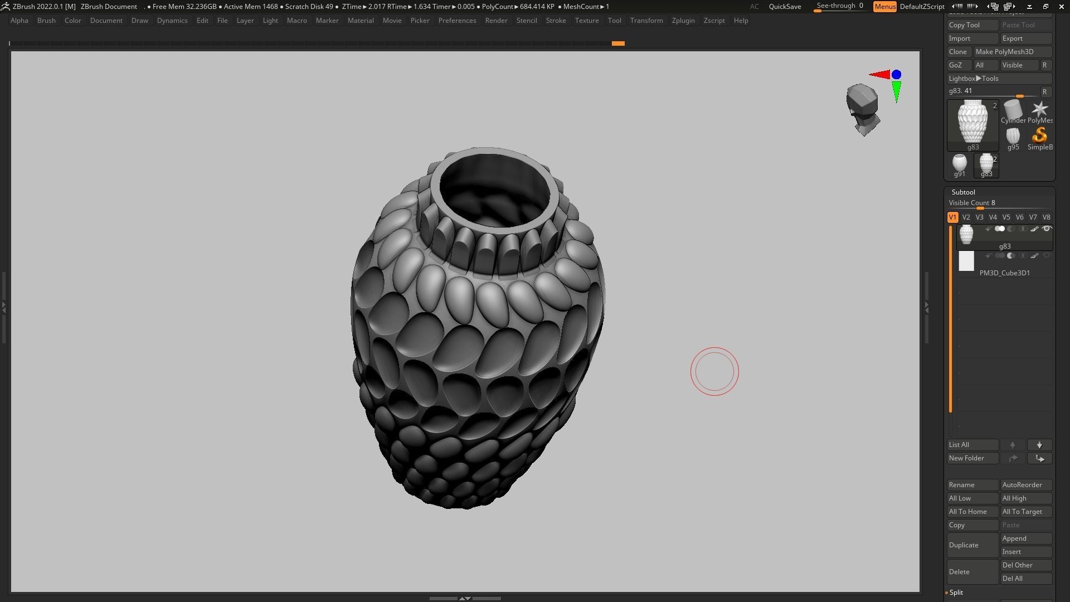This screenshot has width=1070, height=602.
Task: Hide the g83 subtool via eye icon
Action: coord(1047,229)
